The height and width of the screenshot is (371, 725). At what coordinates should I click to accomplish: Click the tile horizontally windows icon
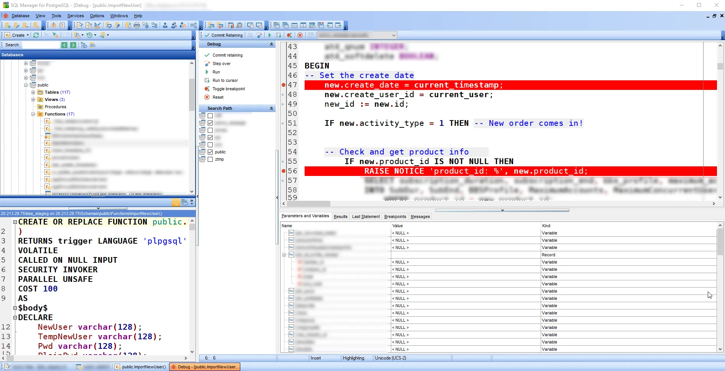[x=294, y=25]
